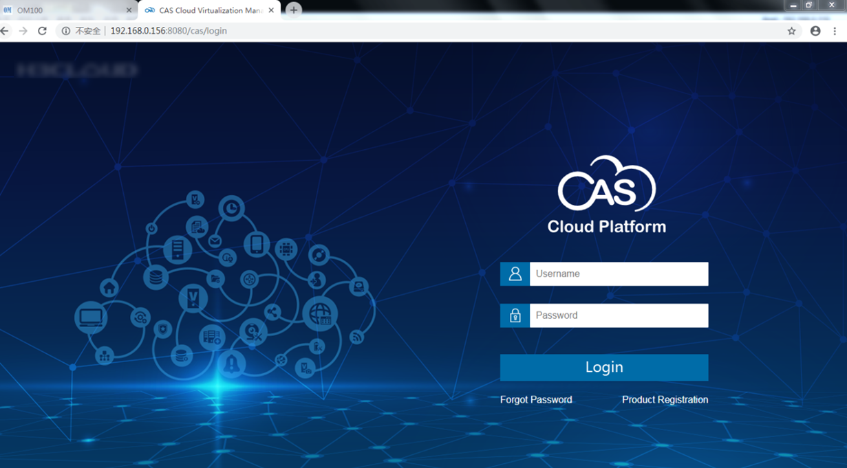This screenshot has height=468, width=847.
Task: Open the Product Registration link
Action: coord(665,400)
